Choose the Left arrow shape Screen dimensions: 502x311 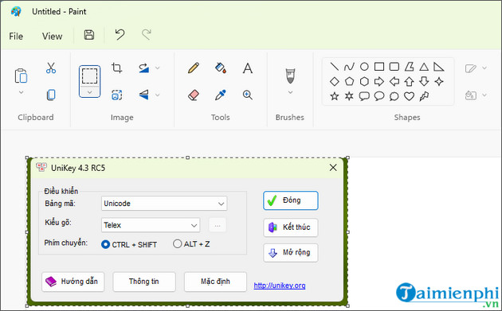tap(394, 81)
